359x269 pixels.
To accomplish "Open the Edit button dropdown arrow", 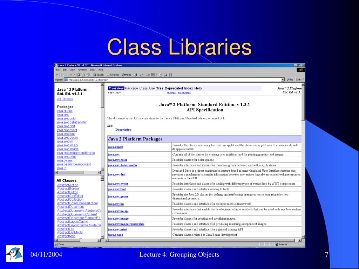I will pos(157,75).
